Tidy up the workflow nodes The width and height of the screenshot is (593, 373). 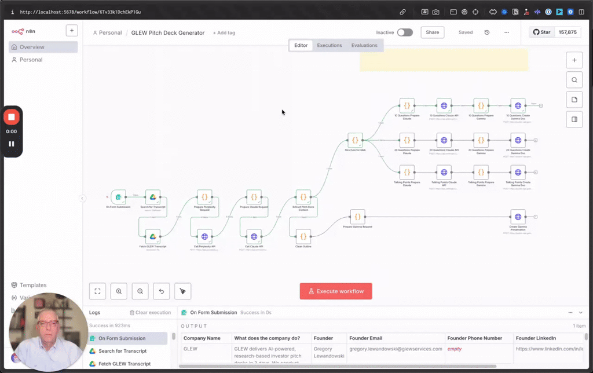(182, 291)
